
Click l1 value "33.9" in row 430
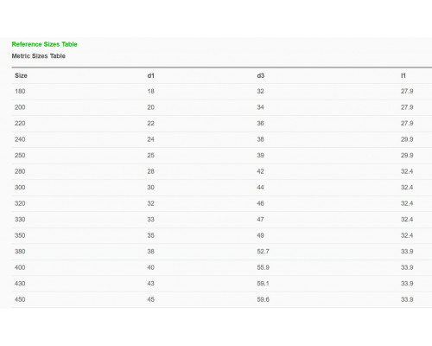[407, 283]
